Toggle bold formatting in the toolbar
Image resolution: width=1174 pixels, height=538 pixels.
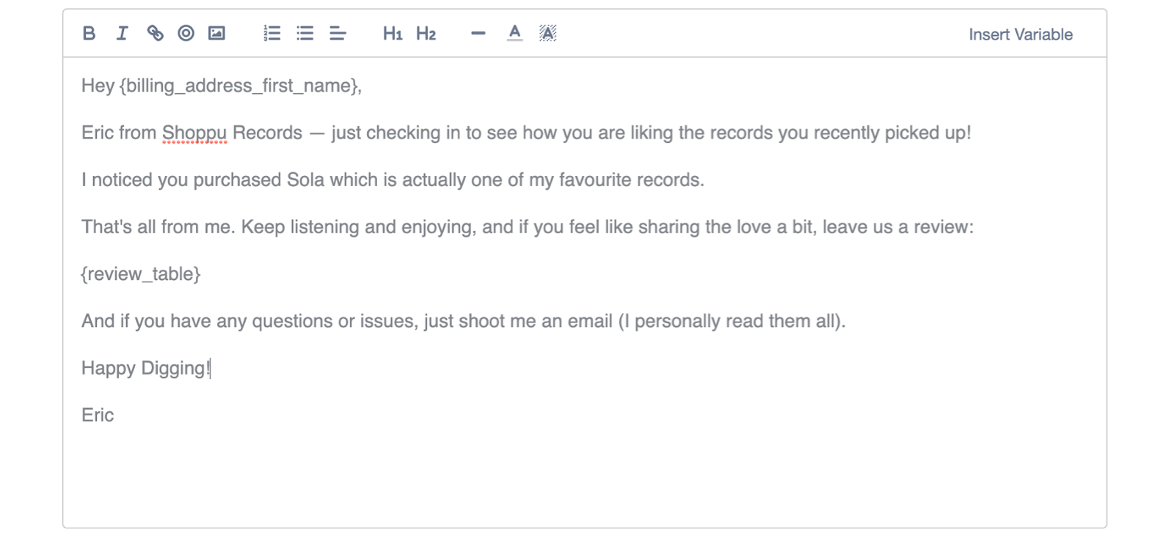tap(89, 33)
